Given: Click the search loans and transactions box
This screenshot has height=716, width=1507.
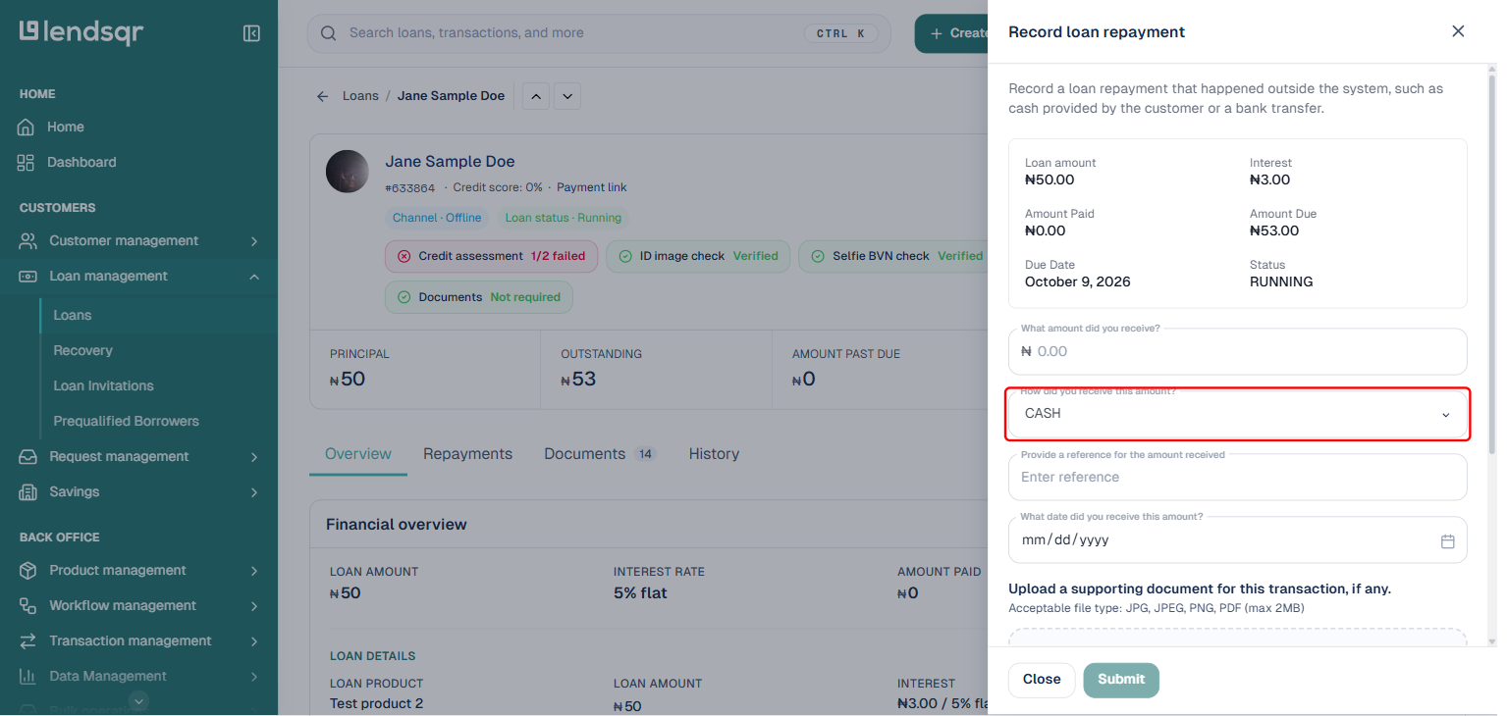Looking at the screenshot, I should [599, 33].
